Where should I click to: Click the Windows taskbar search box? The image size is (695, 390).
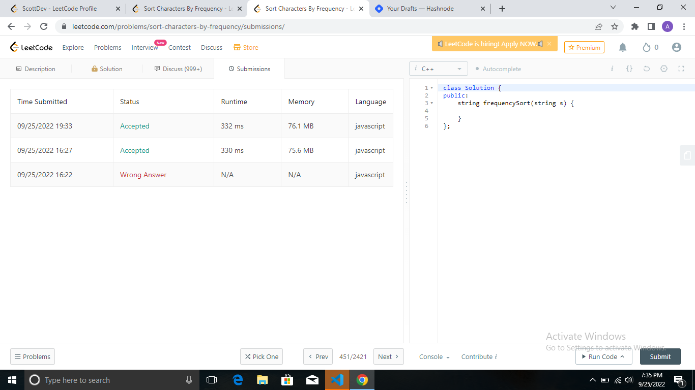click(111, 380)
